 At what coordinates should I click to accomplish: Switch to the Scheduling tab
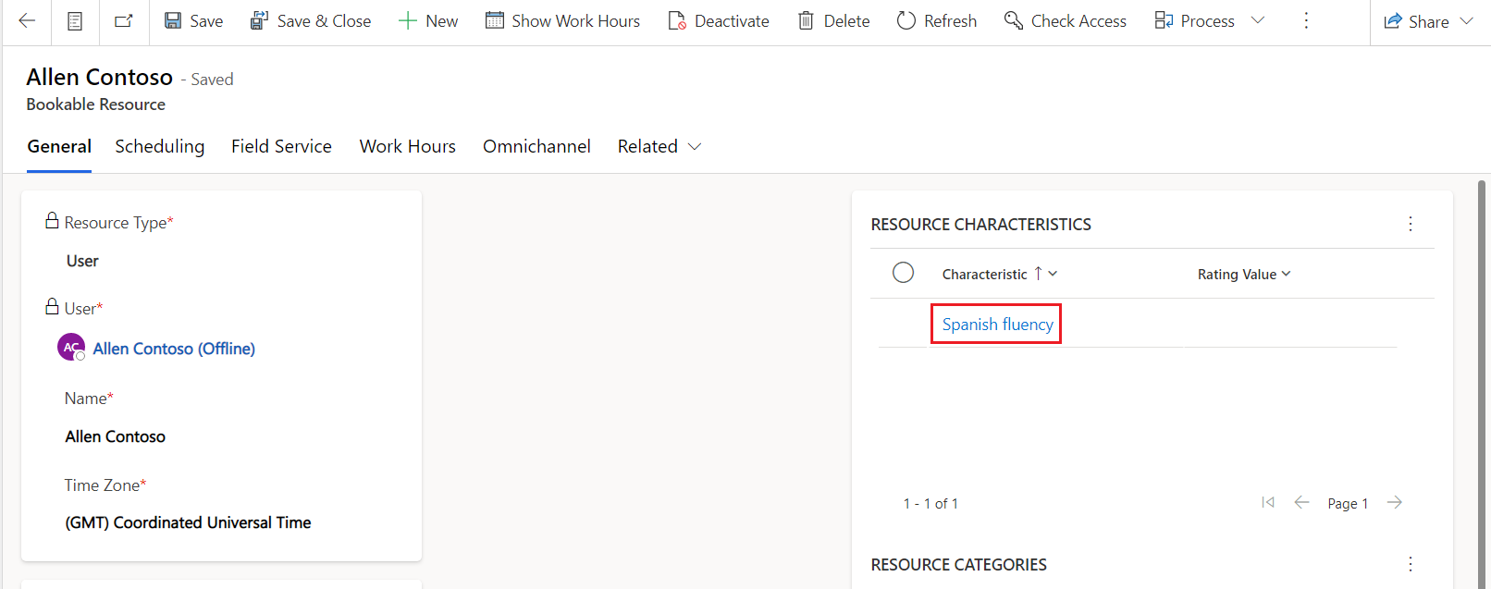tap(160, 146)
